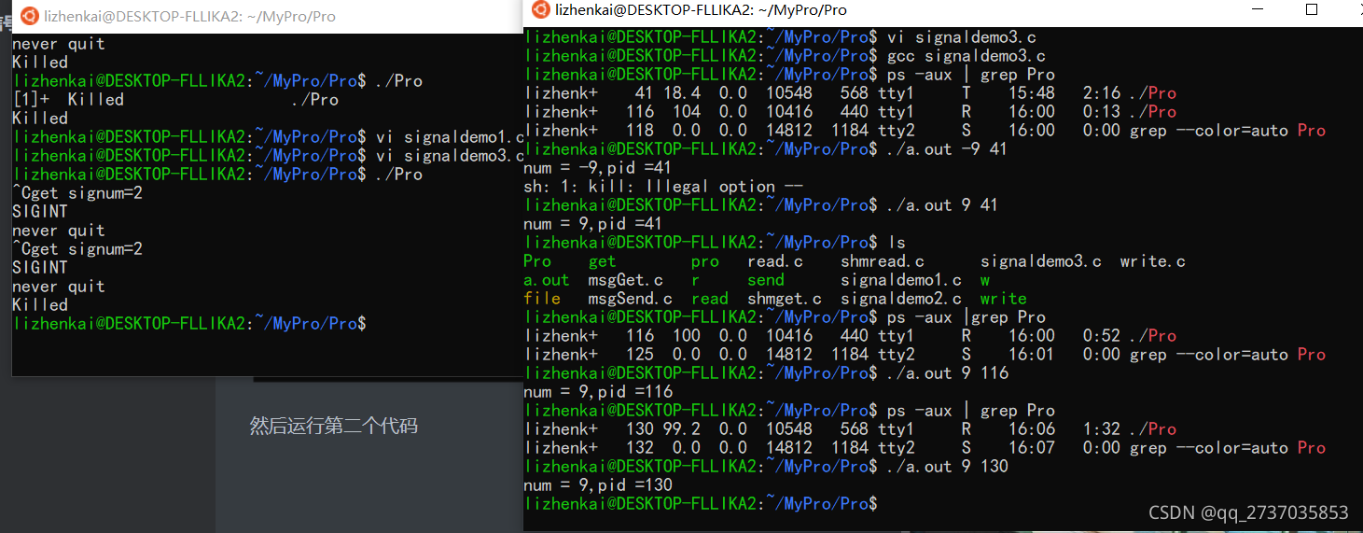The image size is (1363, 533).
Task: Click "msgSend.c" in the ls listing
Action: pos(631,299)
